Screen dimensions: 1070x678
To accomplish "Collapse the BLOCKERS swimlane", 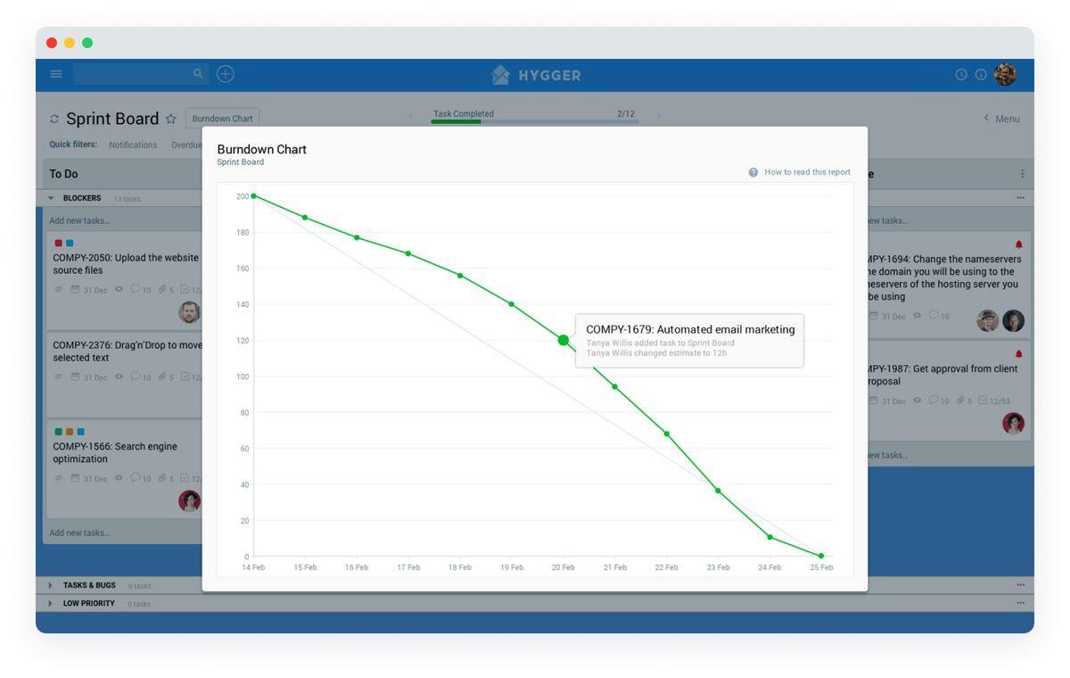I will (51, 198).
